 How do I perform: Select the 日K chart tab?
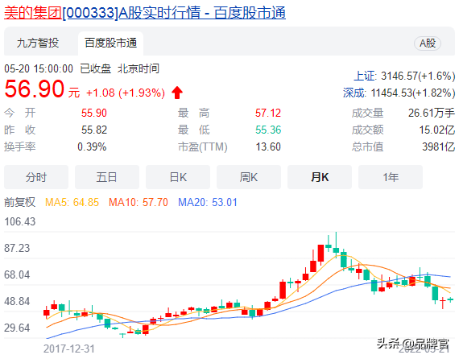click(178, 177)
